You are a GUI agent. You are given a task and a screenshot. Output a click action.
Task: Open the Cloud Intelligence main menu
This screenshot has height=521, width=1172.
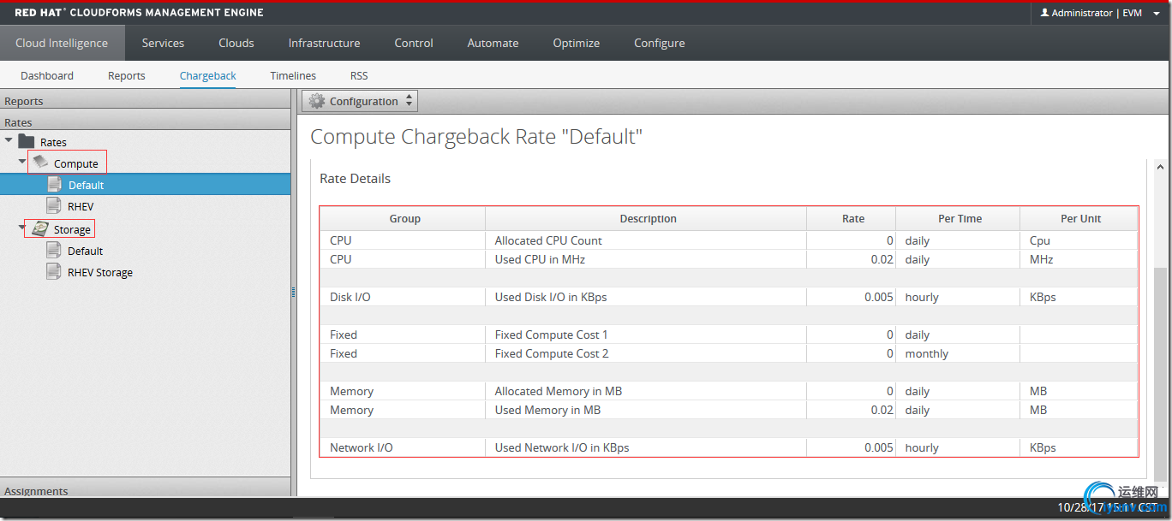pyautogui.click(x=62, y=43)
